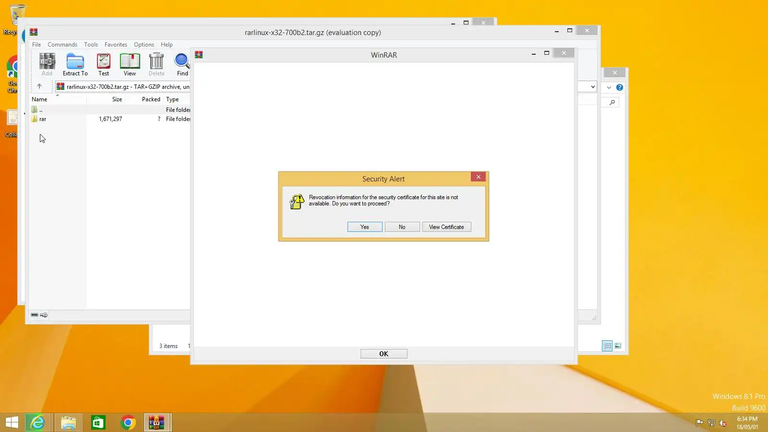Open the Help menu in the archive window
768x432 pixels.
click(x=167, y=45)
